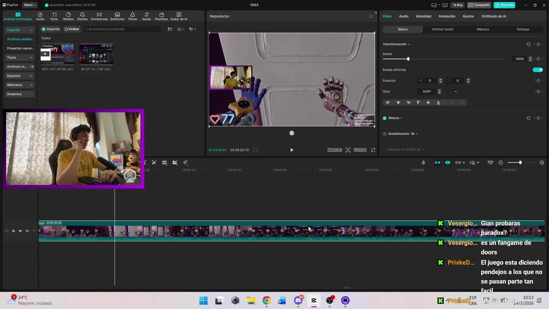Click the zoom in timeline icon
549x309 pixels.
coord(542,163)
